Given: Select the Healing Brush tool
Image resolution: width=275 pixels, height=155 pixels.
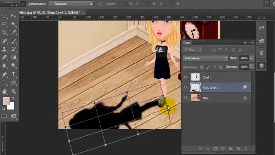Looking at the screenshot, I should coord(4,41).
